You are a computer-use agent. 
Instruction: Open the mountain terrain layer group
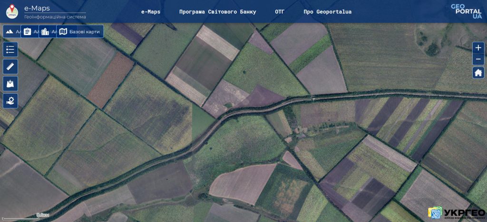10,32
